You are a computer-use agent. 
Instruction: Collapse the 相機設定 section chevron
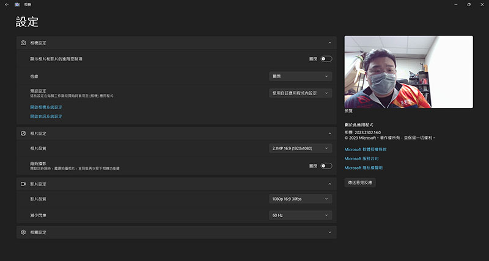coord(329,43)
